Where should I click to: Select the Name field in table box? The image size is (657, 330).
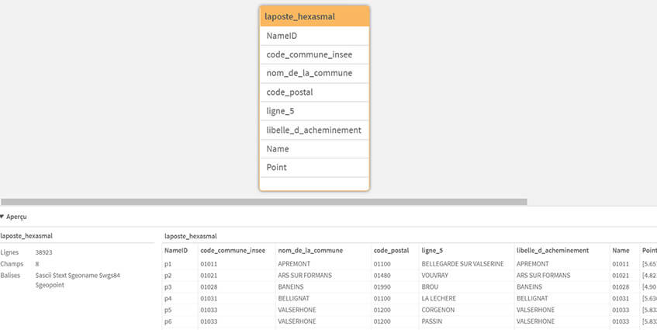tap(314, 149)
